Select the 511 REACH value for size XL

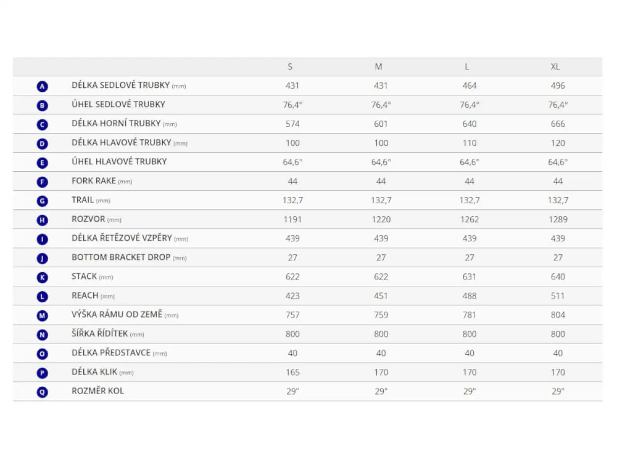pyautogui.click(x=558, y=296)
